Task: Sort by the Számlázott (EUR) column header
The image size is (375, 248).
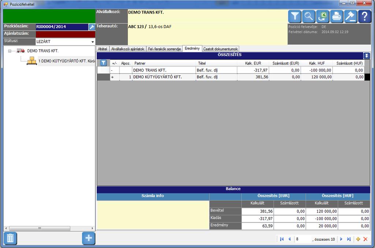Action: tap(286, 63)
